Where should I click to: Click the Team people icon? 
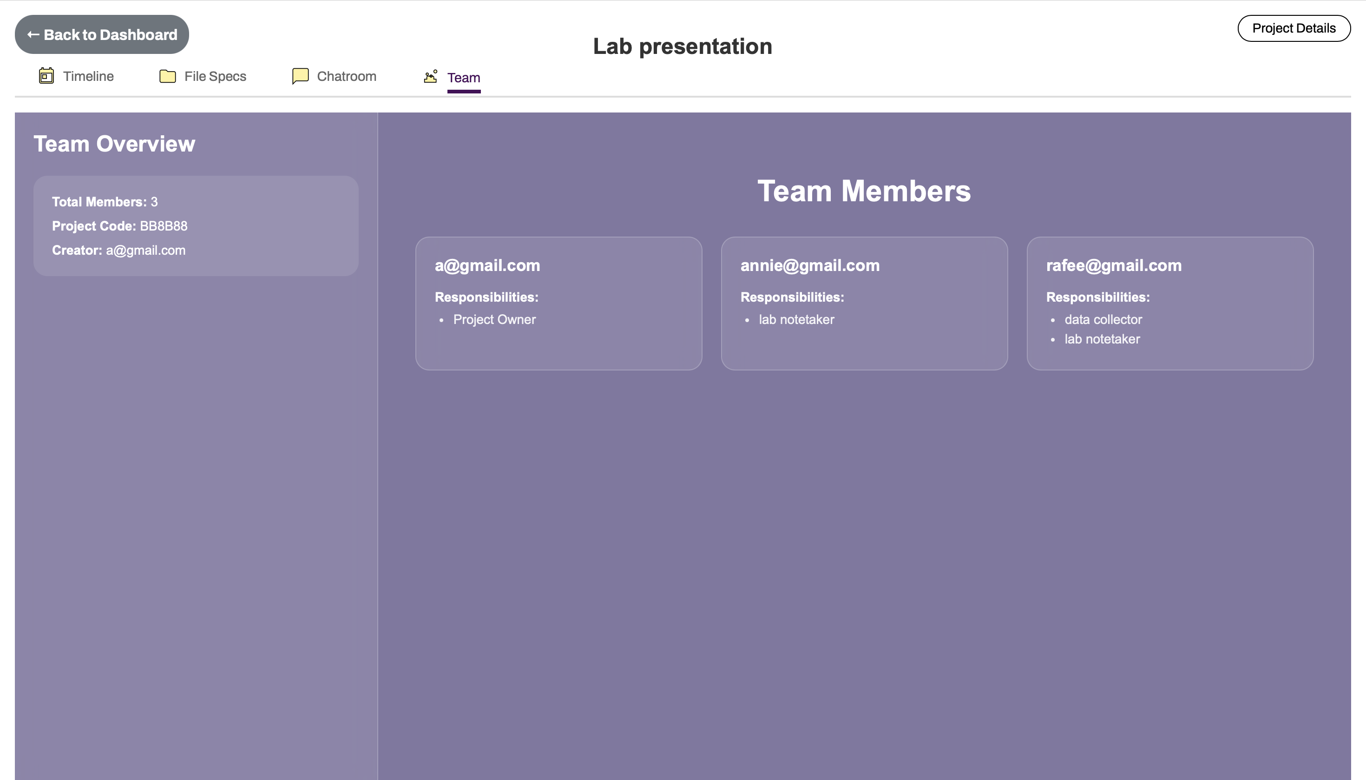coord(431,77)
